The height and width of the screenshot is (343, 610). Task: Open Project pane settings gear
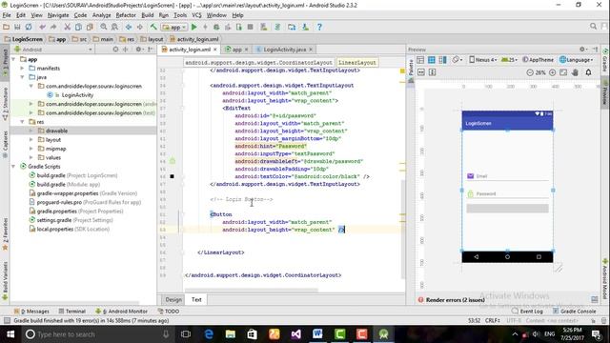(x=138, y=50)
